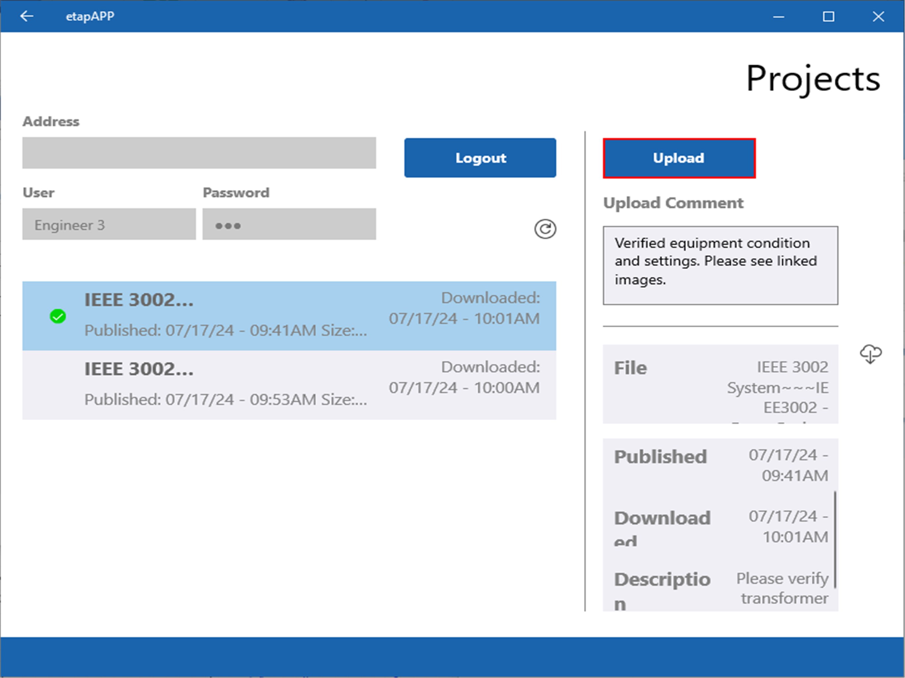Image resolution: width=905 pixels, height=678 pixels.
Task: Click the Published details row
Action: pyautogui.click(x=720, y=465)
